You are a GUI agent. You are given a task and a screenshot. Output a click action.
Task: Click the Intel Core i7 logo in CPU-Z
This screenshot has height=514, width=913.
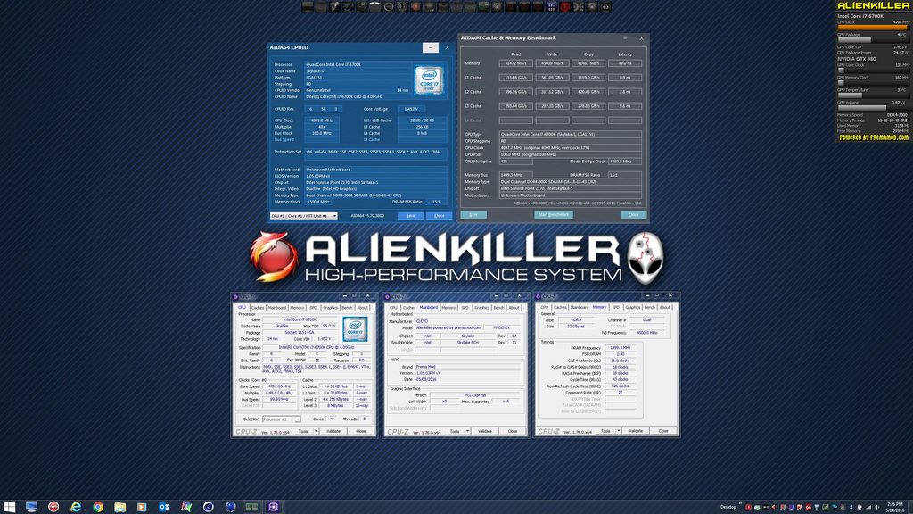[355, 329]
